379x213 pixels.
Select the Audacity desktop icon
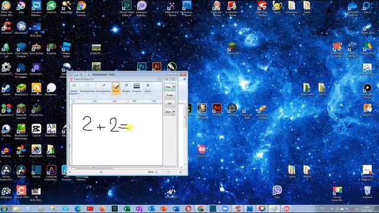click(7, 151)
